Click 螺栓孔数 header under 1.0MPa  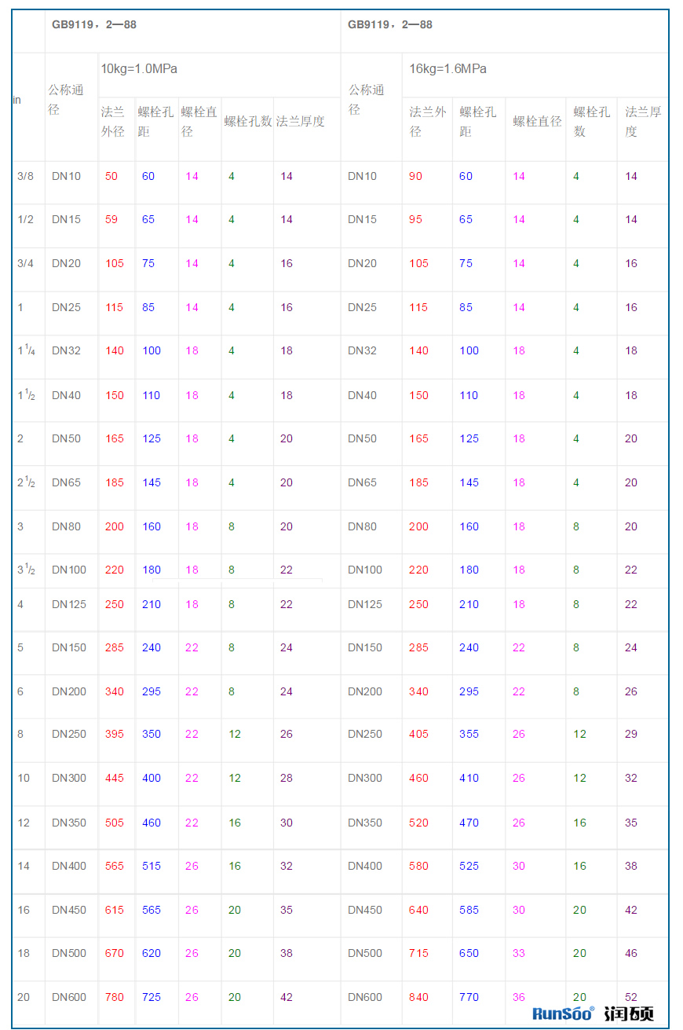point(247,122)
